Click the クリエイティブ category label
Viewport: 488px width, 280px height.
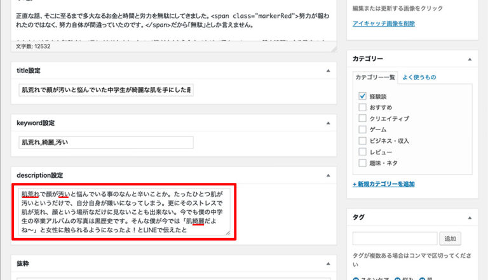(x=389, y=119)
